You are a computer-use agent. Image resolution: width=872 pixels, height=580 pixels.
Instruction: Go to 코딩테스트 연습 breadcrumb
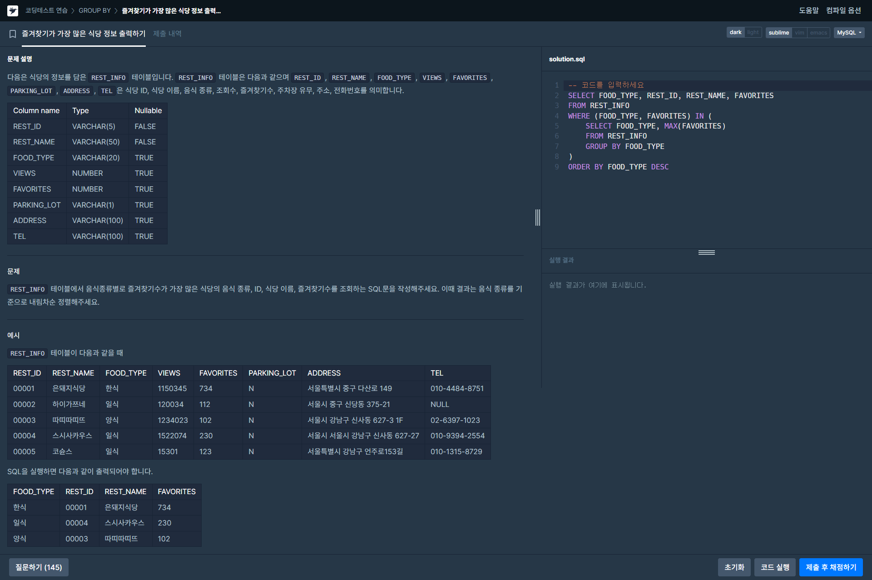(46, 10)
